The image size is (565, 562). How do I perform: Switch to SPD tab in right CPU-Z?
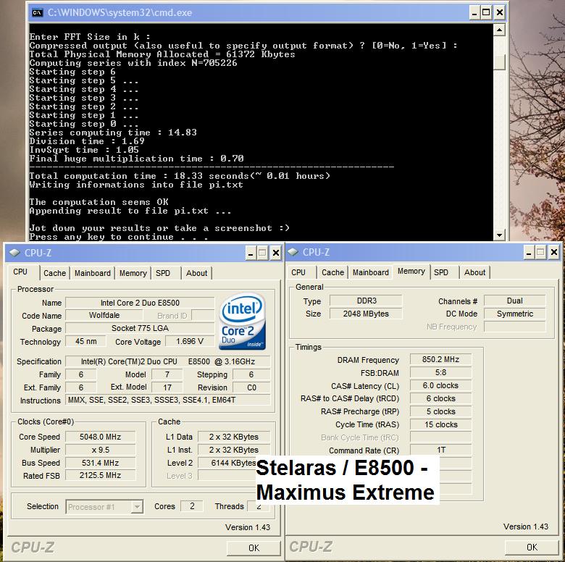441,272
